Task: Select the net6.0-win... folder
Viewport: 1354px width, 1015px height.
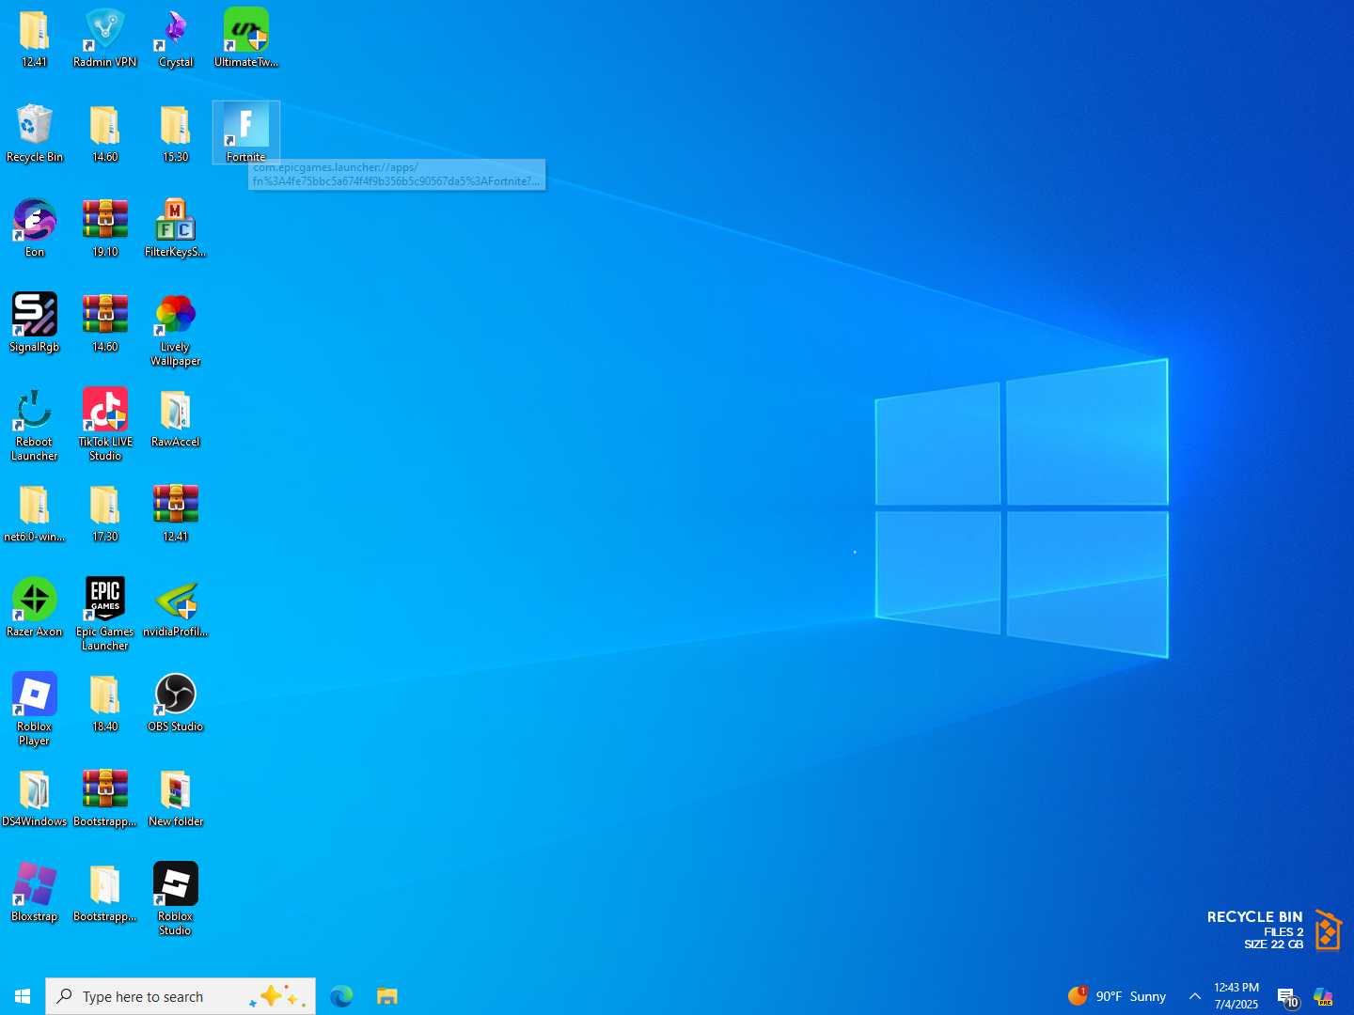Action: [35, 513]
